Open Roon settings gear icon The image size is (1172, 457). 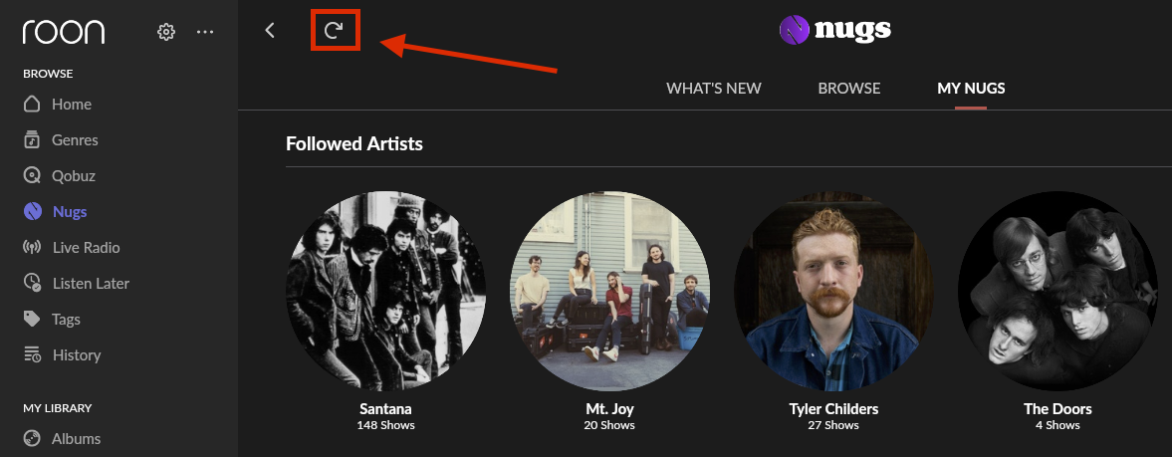(166, 32)
